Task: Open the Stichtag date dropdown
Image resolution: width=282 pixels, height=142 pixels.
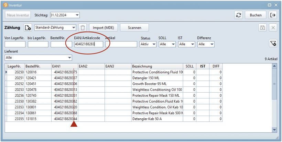Action: click(77, 15)
